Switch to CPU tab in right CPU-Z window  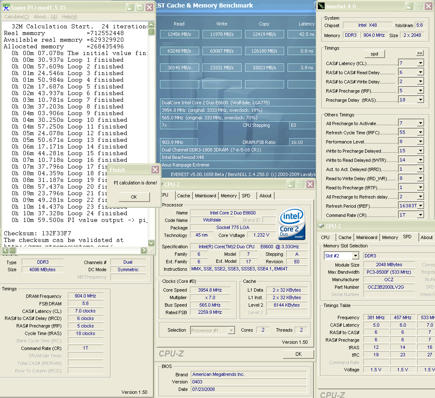pos(325,237)
